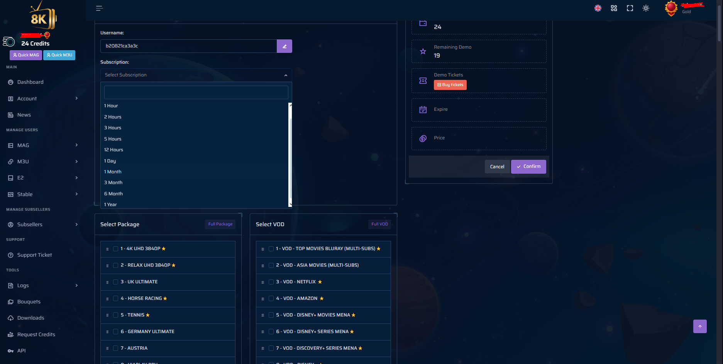Screen dimensions: 723x364
Task: Select the UK flag language icon
Action: click(598, 8)
